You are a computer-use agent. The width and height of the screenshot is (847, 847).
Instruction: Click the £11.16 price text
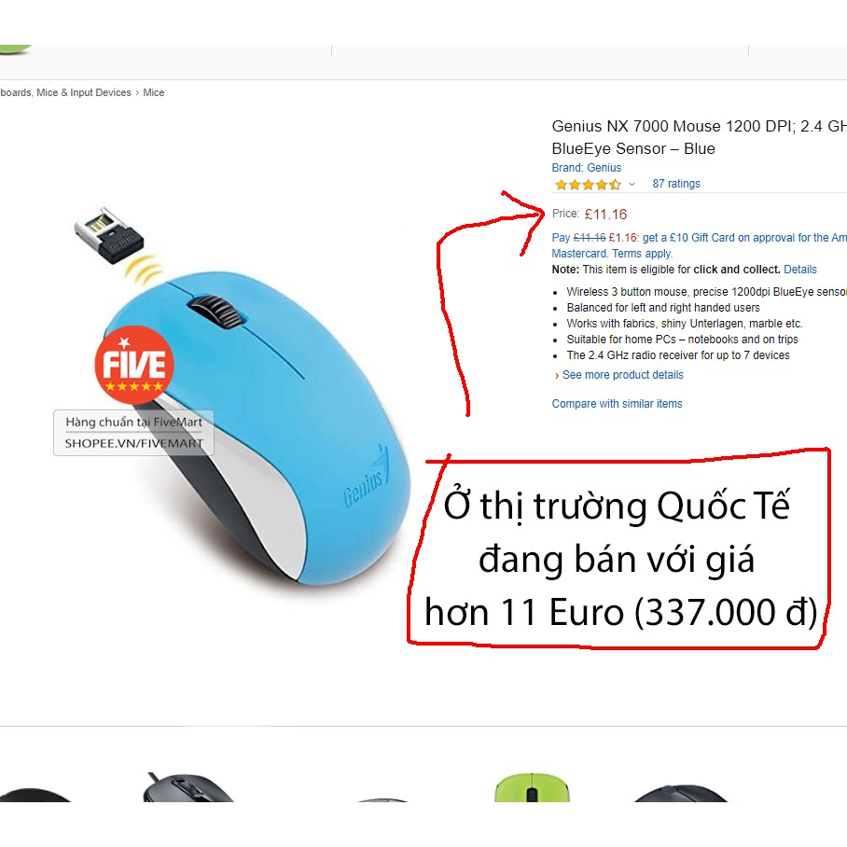[x=605, y=215]
